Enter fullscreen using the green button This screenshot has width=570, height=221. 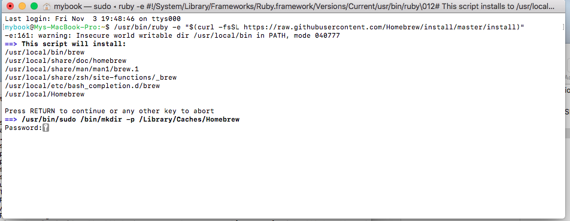[34, 6]
